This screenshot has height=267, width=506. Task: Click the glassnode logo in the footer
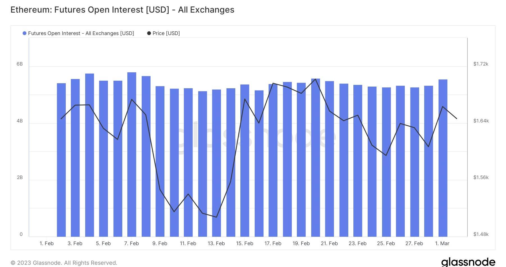[x=468, y=262]
